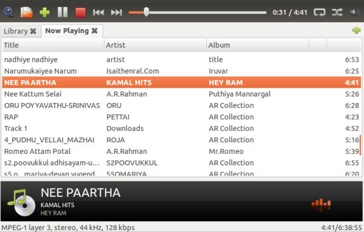The width and height of the screenshot is (364, 232).
Task: Skip to the previous track
Action: click(x=98, y=12)
